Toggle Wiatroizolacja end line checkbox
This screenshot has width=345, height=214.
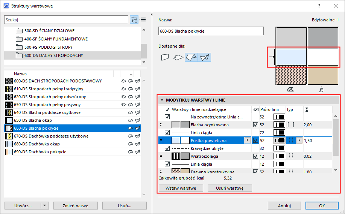click(x=255, y=156)
